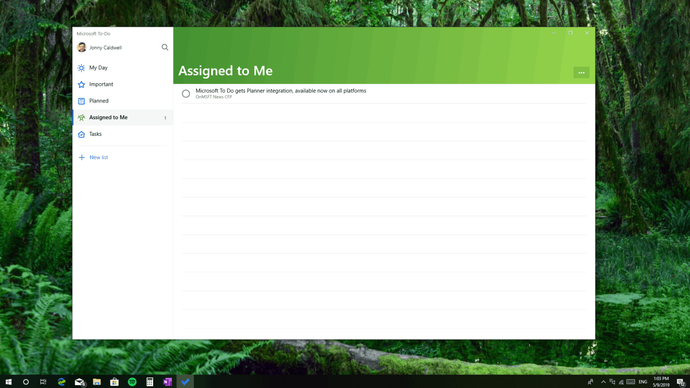Screen dimensions: 690x388
Task: Click the Assigned to Me count badge
Action: 165,118
